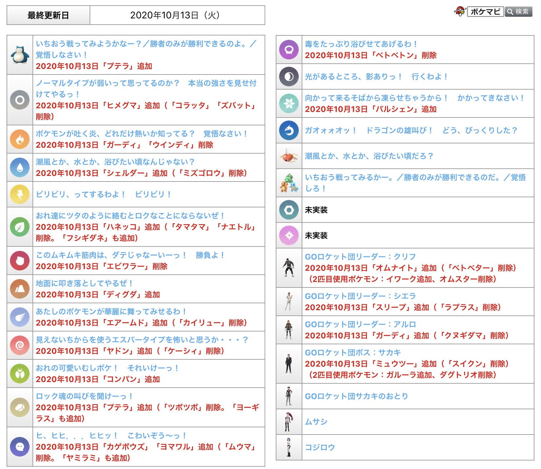
Task: Click the tan Rock type icon
Action: coord(20,407)
